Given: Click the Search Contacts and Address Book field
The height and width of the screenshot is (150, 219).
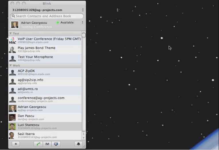Looking at the screenshot, I should (49, 16).
